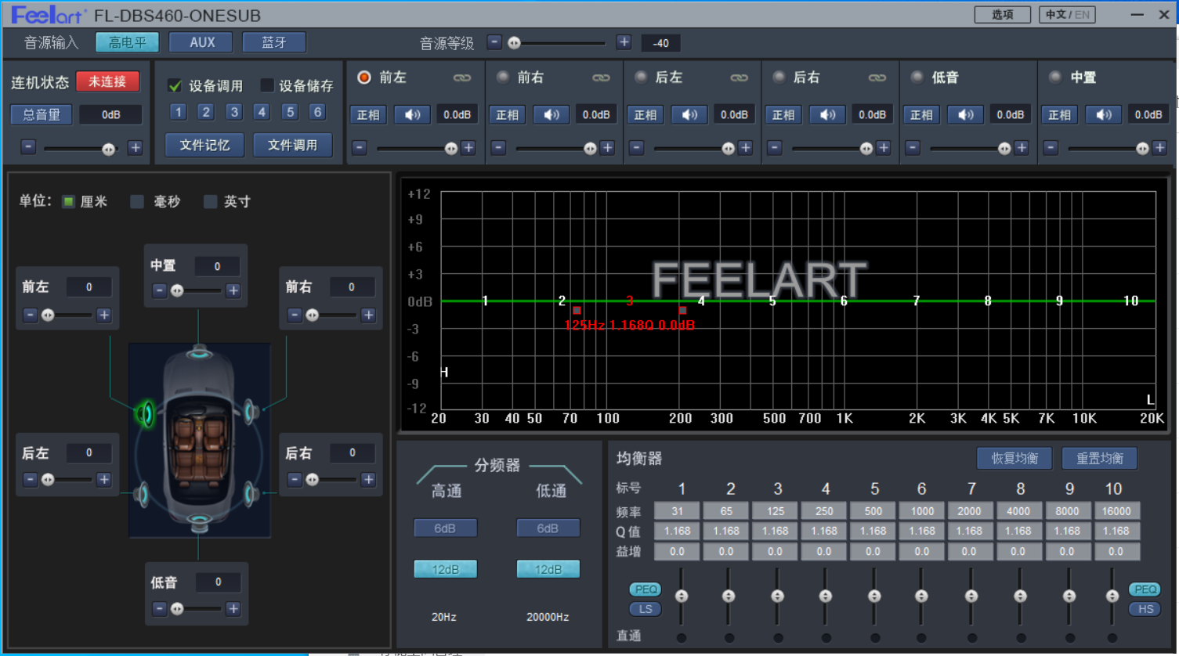Click the 音源等级 slider handle
The width and height of the screenshot is (1179, 656).
(515, 43)
